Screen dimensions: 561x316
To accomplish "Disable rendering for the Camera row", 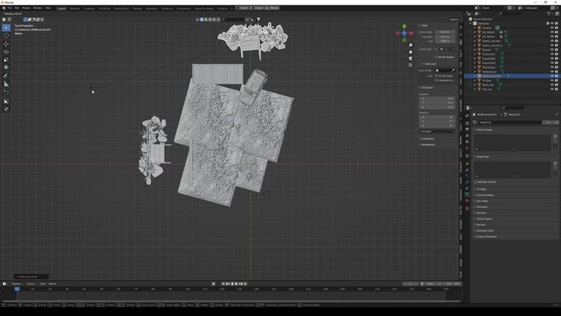I will tap(557, 27).
